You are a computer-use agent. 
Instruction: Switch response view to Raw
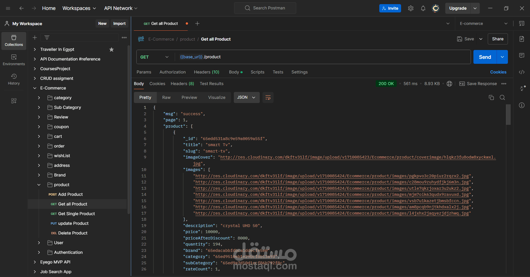coord(166,97)
